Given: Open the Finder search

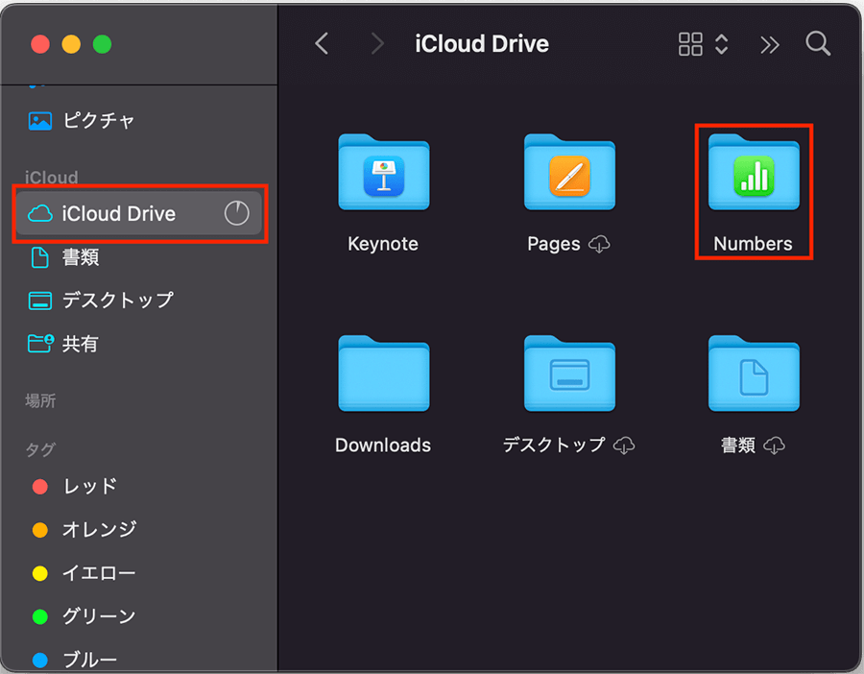Looking at the screenshot, I should tap(818, 43).
